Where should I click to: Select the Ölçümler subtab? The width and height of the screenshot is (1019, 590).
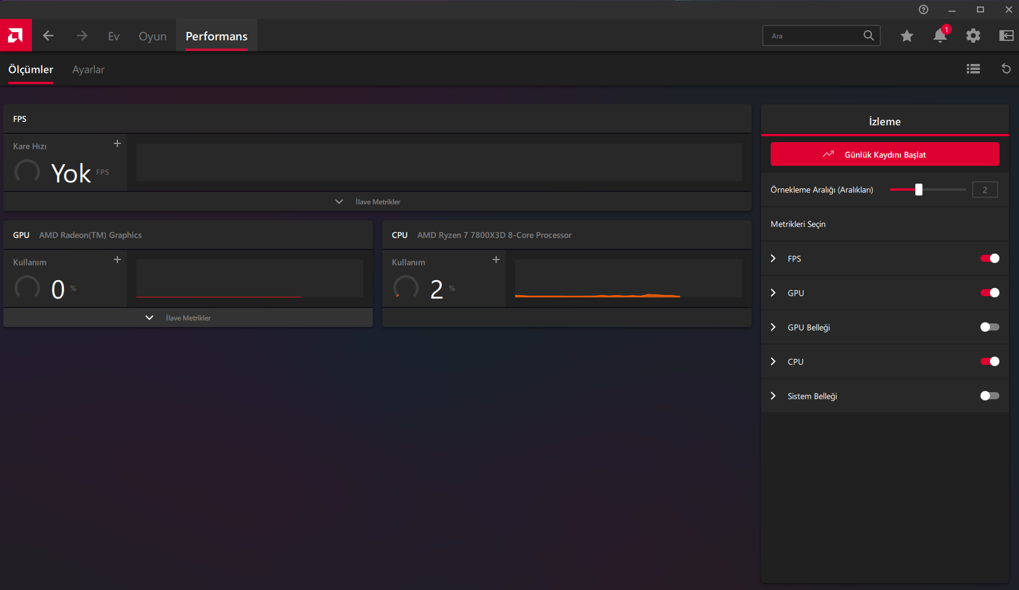click(31, 69)
